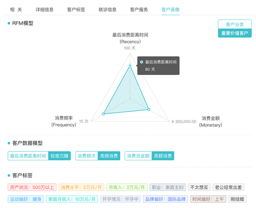Screen dimensions: 256x208
Task: Select the 资产状况：500万以上 tag
Action: [x=32, y=187]
